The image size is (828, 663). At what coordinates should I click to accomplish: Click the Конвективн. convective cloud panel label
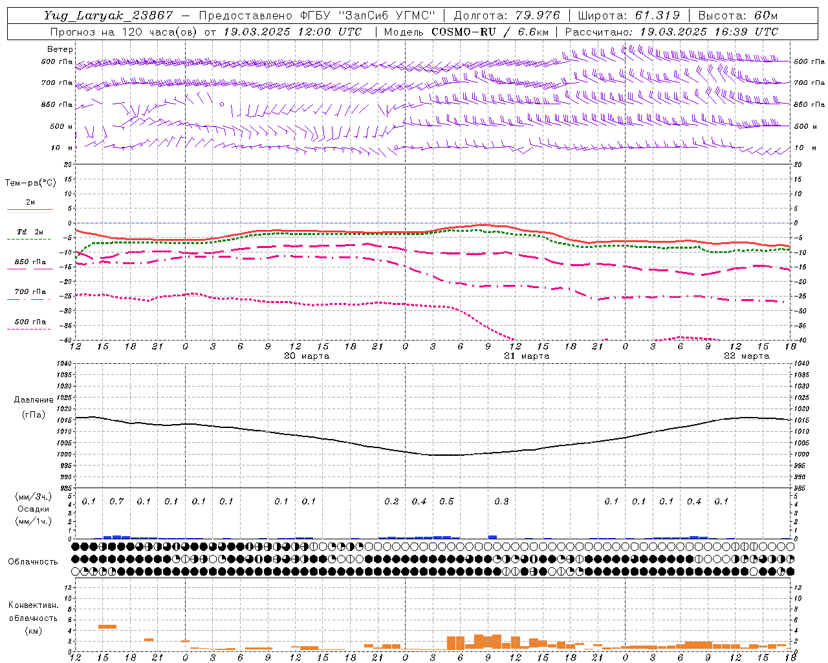coord(33,605)
